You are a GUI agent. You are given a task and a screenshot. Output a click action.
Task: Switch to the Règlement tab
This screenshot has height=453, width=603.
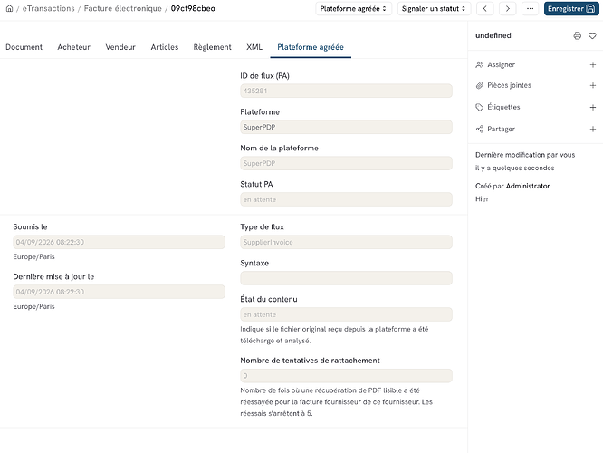[x=212, y=47]
